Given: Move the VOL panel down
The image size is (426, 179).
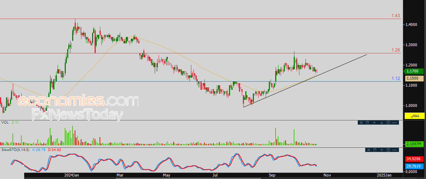Looking at the screenshot, I should (382, 123).
